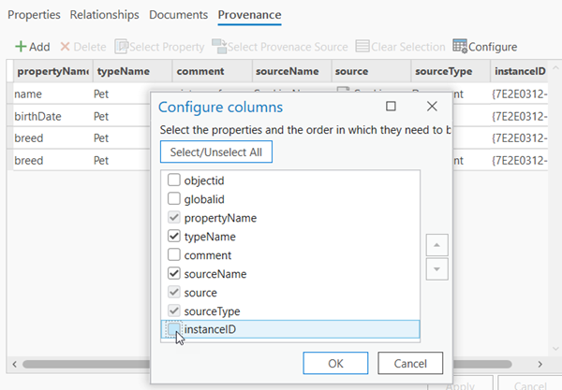Open the Documents tab
The image size is (562, 390).
tap(178, 15)
